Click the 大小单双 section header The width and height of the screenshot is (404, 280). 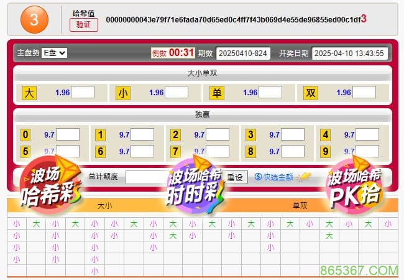tap(203, 73)
